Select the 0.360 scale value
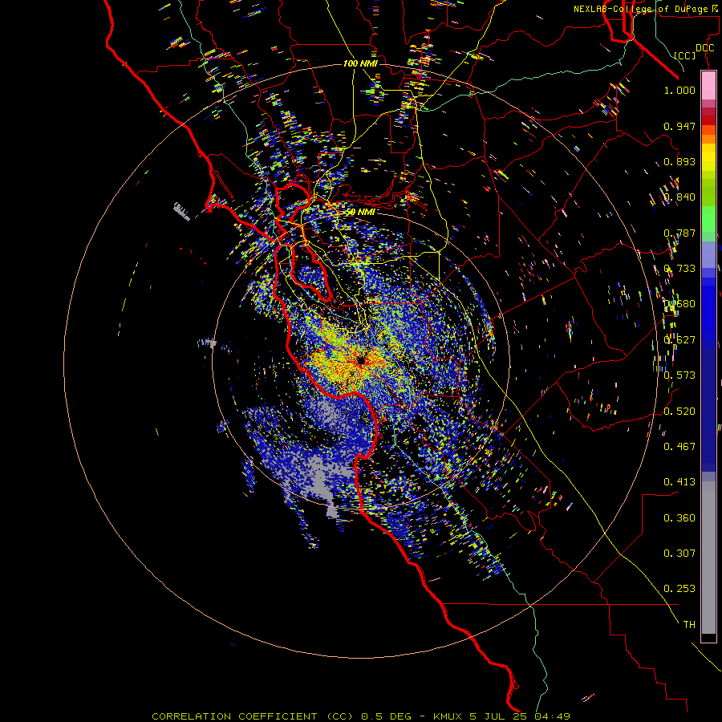Screen dimensions: 722x722 679,518
